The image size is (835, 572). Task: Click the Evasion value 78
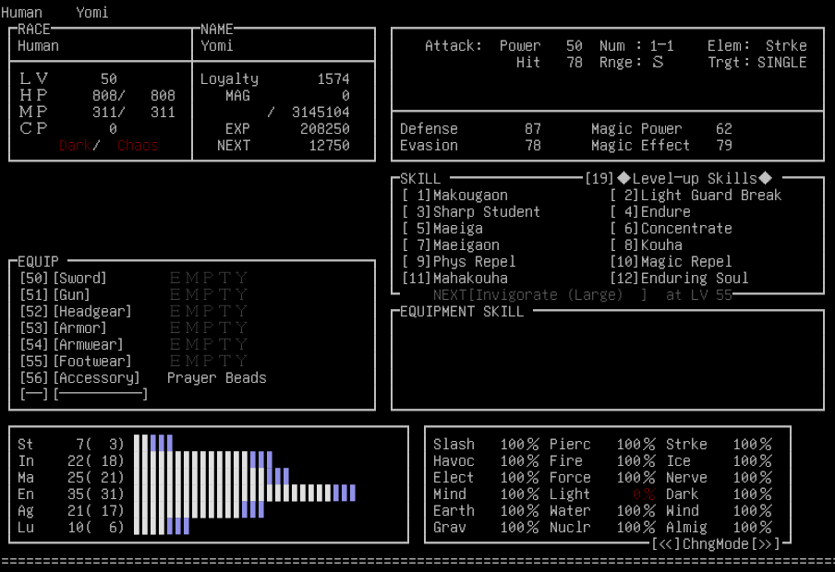(x=533, y=145)
